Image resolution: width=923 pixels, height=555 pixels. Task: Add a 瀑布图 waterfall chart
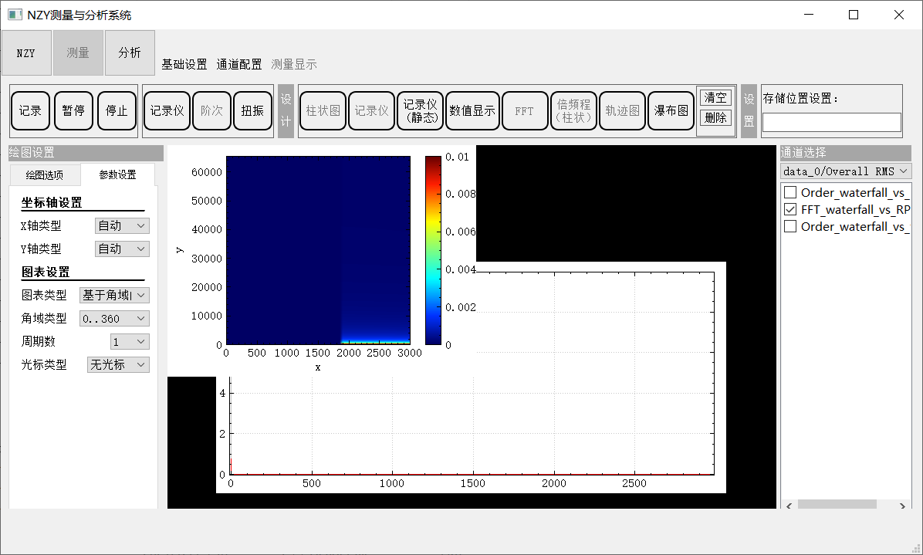tap(671, 110)
